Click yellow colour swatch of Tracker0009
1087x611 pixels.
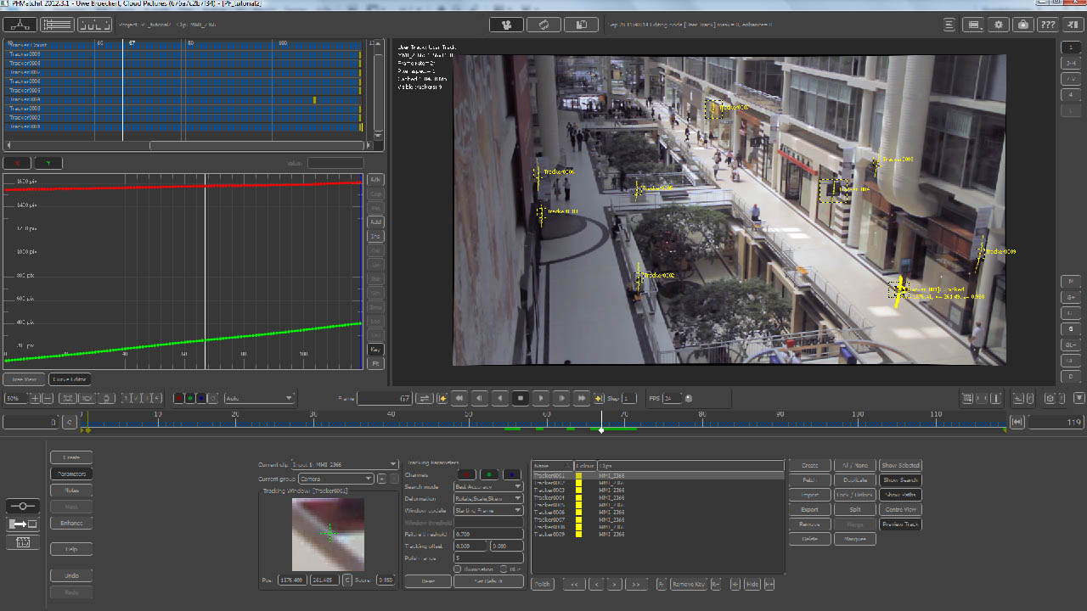coord(579,535)
